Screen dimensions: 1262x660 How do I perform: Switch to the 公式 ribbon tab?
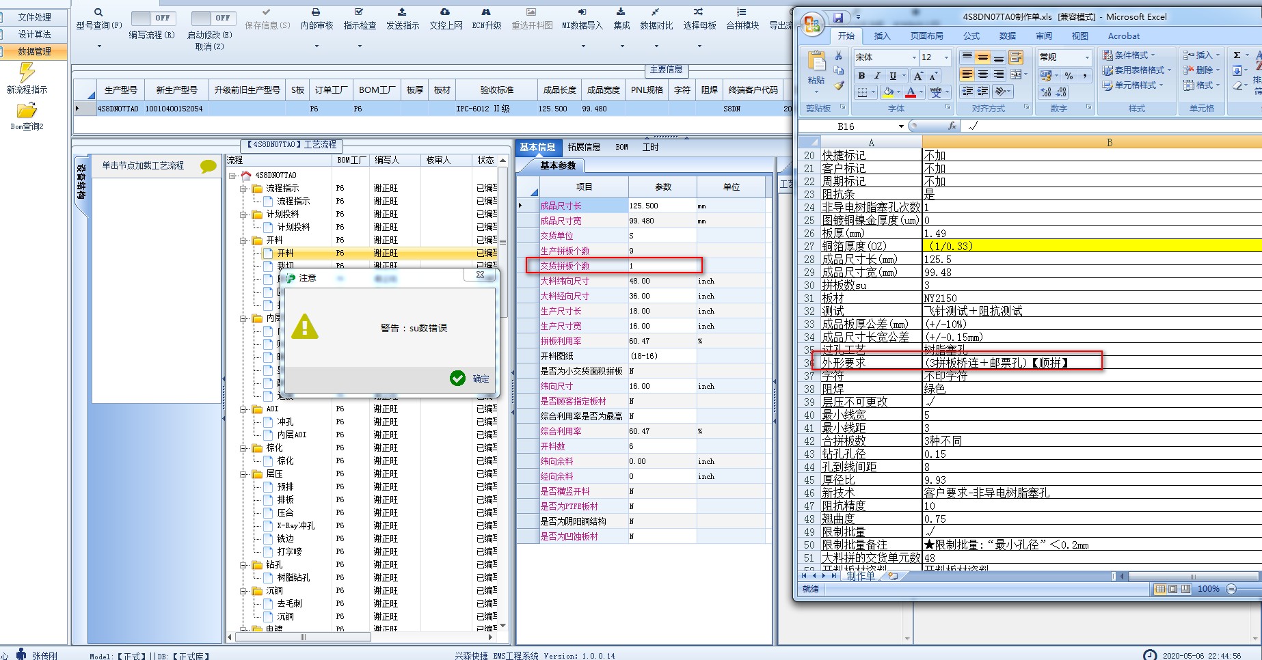[971, 36]
